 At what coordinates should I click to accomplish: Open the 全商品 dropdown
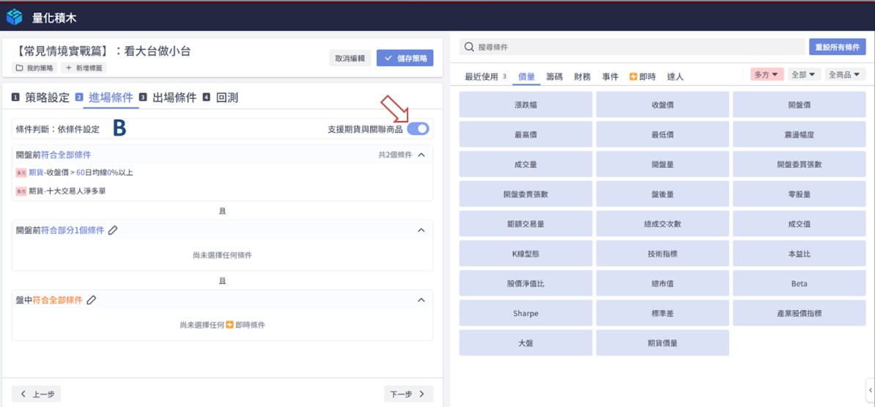pos(845,75)
